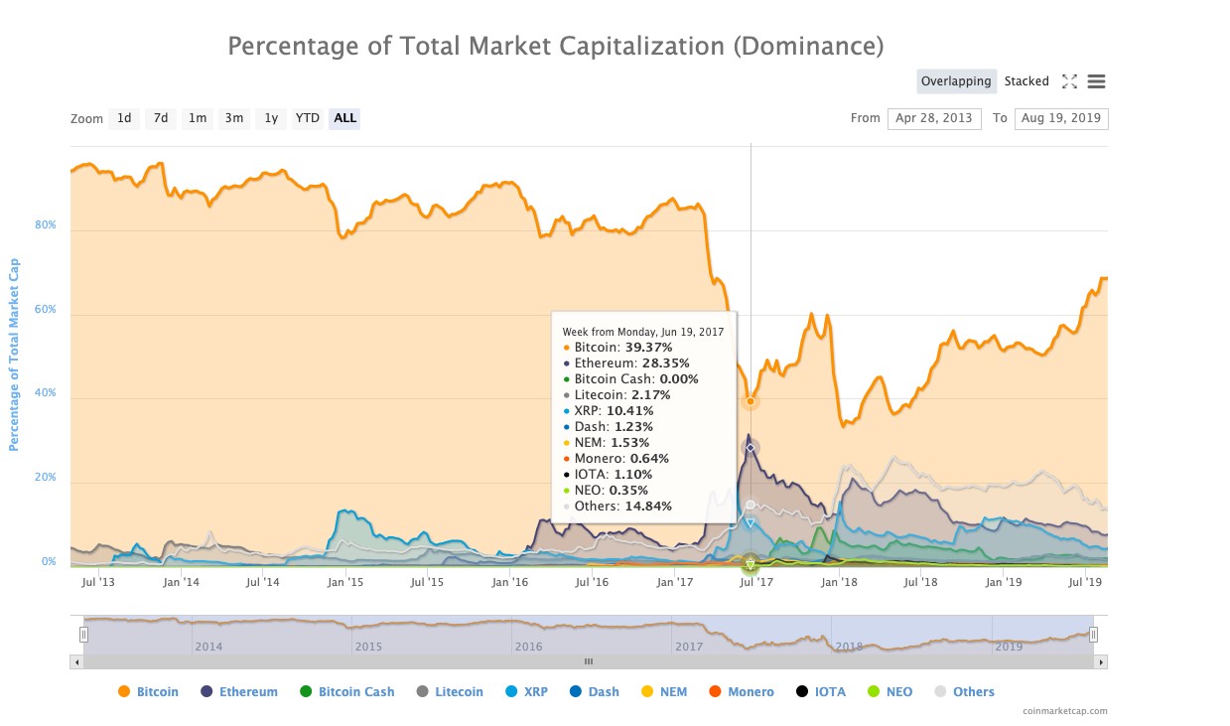Set zoom range to 1d
Image resolution: width=1230 pixels, height=726 pixels.
tap(124, 118)
